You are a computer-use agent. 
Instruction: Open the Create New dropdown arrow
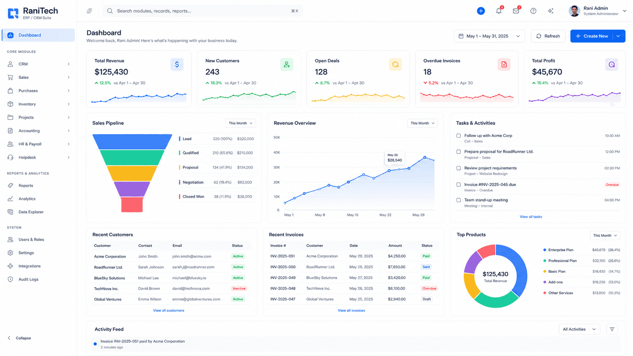click(618, 36)
